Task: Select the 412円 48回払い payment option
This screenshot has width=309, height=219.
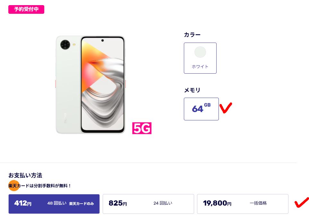Action: click(x=54, y=204)
